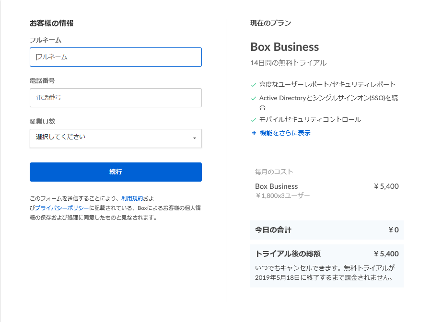
Task: Select the large Box Business plan heading
Action: (284, 47)
